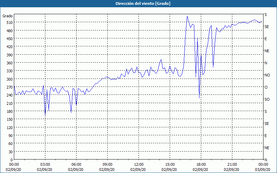277x173 pixels.
Task: Click the 'NE' compass label level with 390
Action: coord(267,51)
